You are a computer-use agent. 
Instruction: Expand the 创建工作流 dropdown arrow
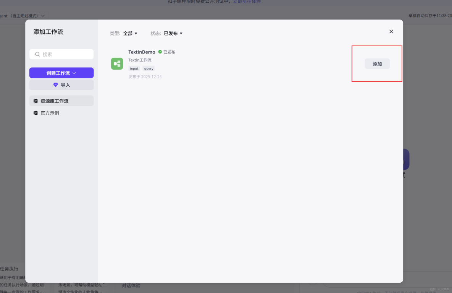tap(74, 72)
